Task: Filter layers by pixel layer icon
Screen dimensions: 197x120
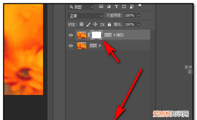Action: coord(101,7)
